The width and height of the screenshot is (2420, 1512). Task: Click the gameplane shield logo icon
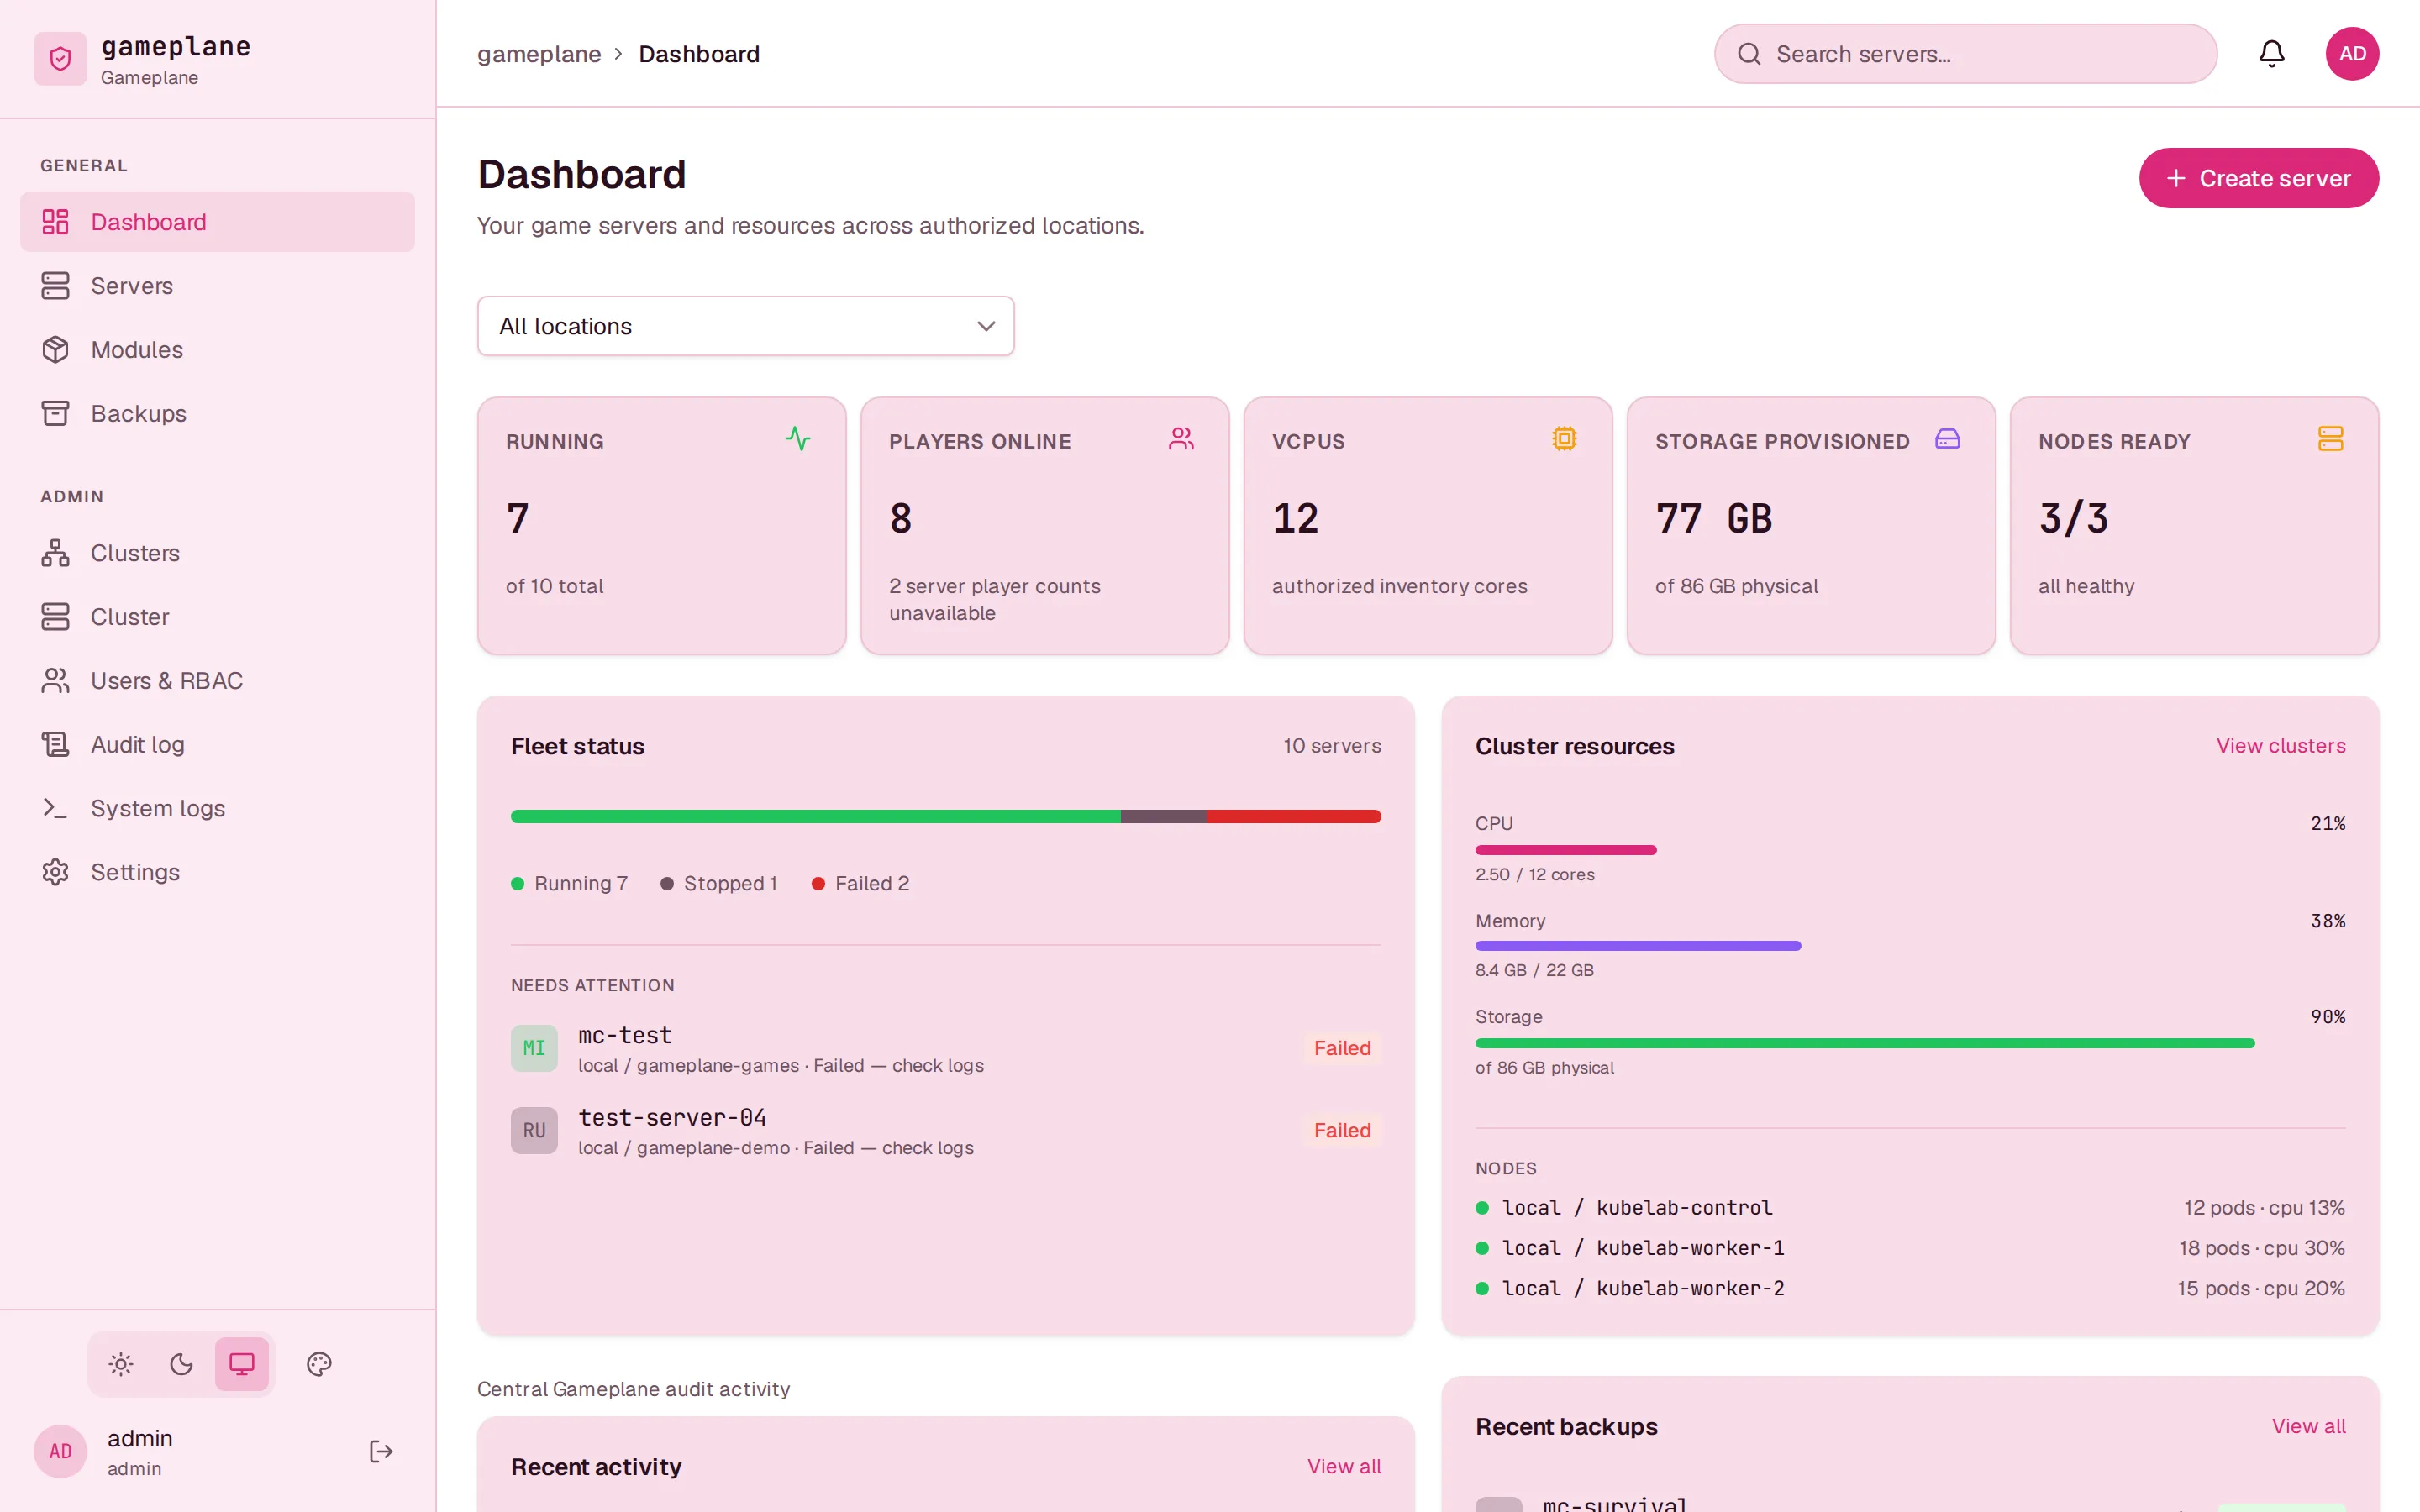pos(60,59)
